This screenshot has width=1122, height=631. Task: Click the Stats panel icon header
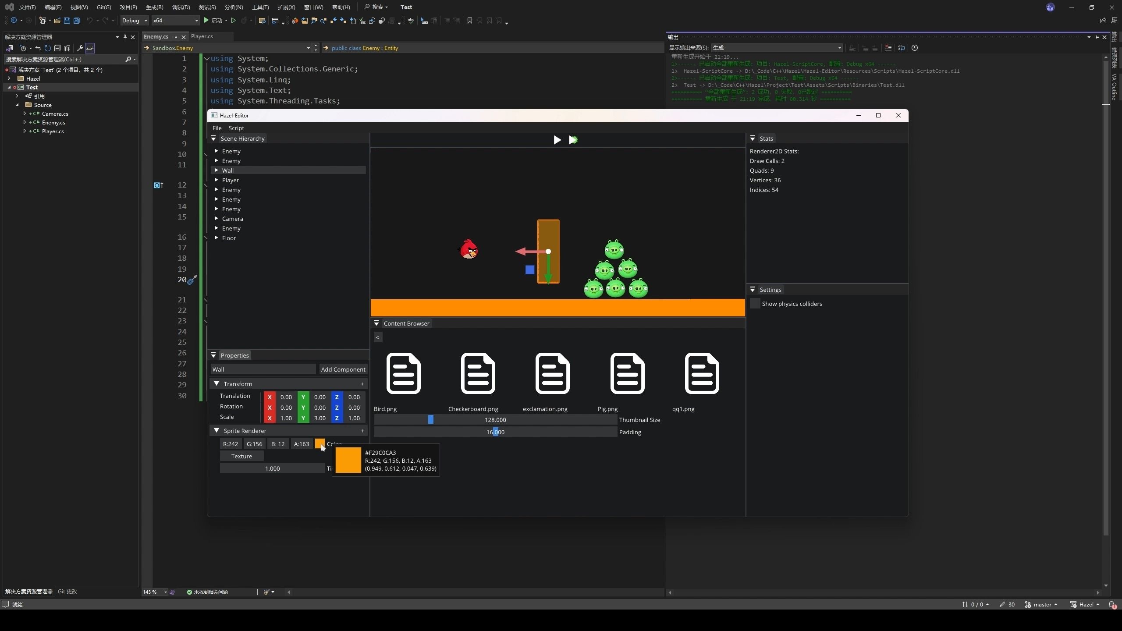[752, 138]
